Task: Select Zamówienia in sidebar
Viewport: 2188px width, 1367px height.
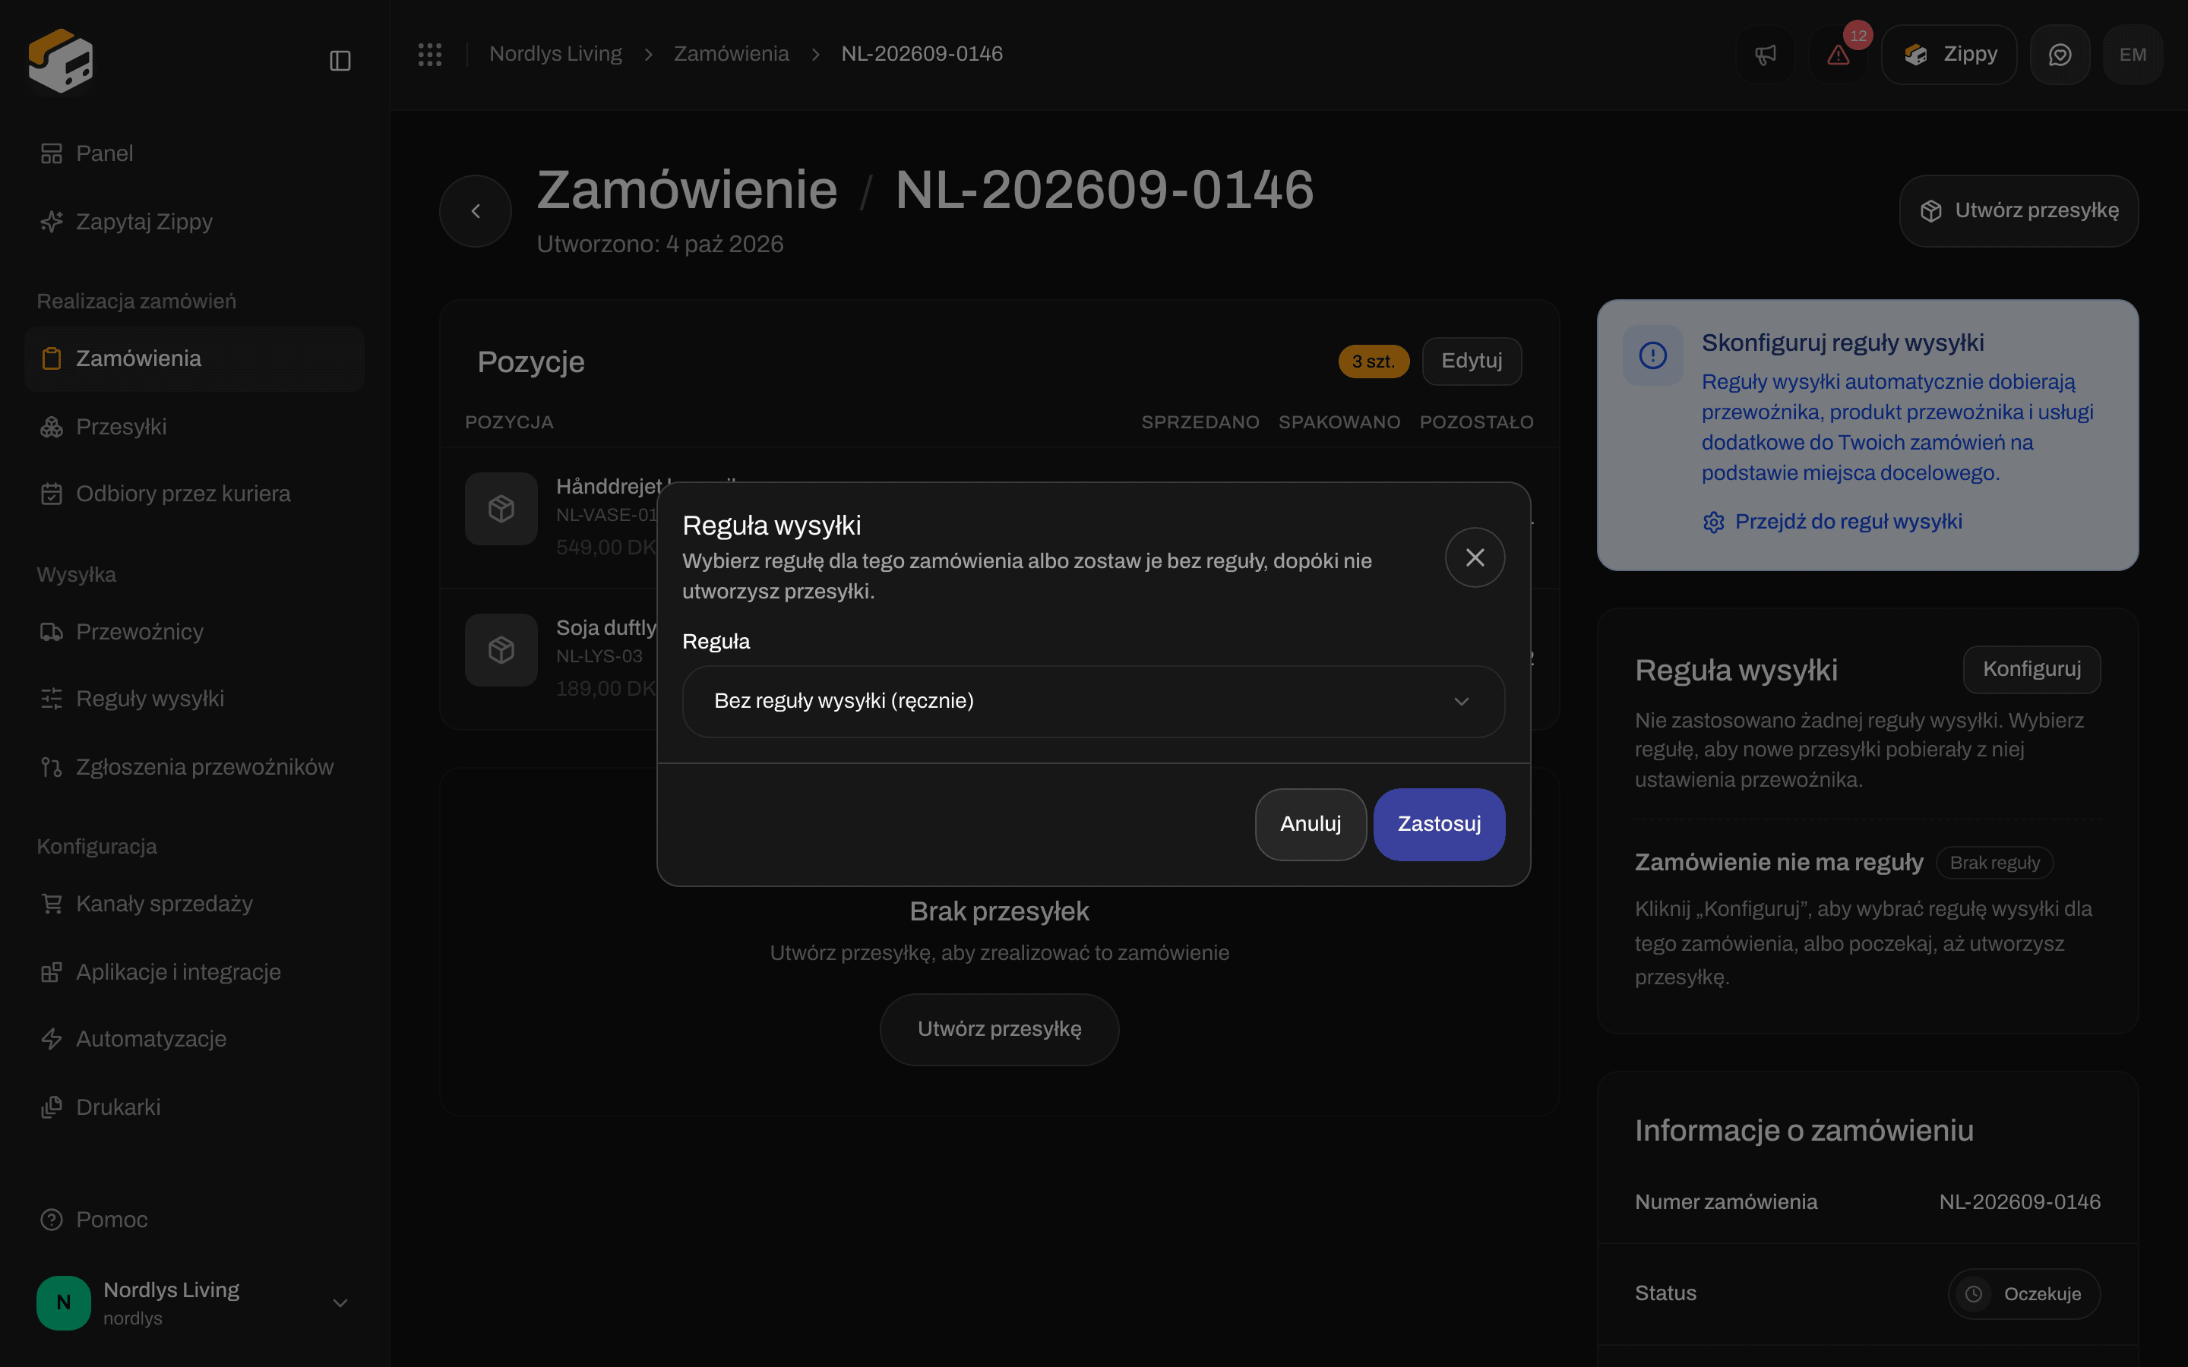Action: click(x=194, y=359)
